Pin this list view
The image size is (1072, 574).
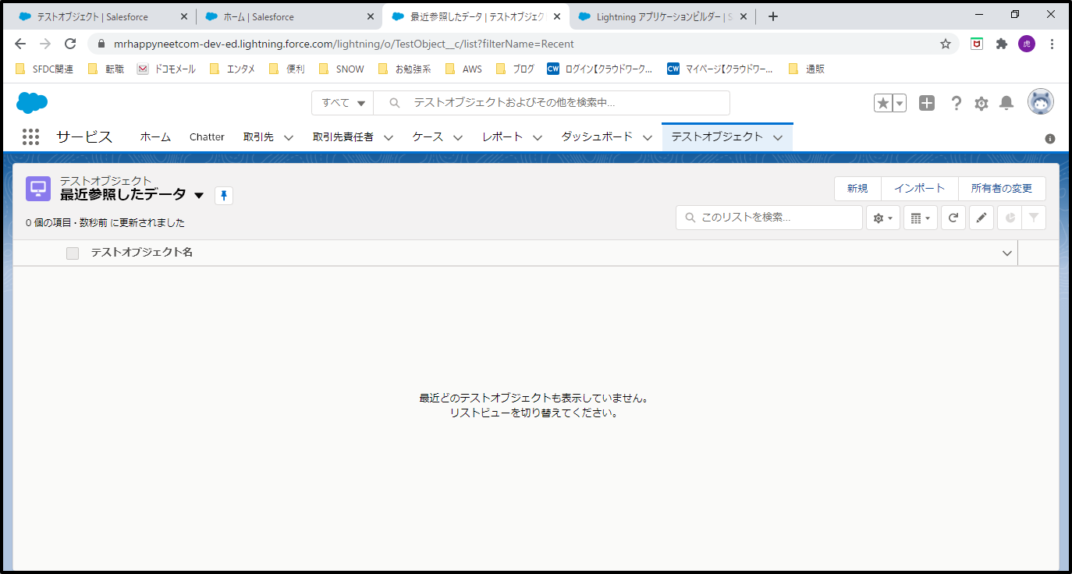(224, 196)
